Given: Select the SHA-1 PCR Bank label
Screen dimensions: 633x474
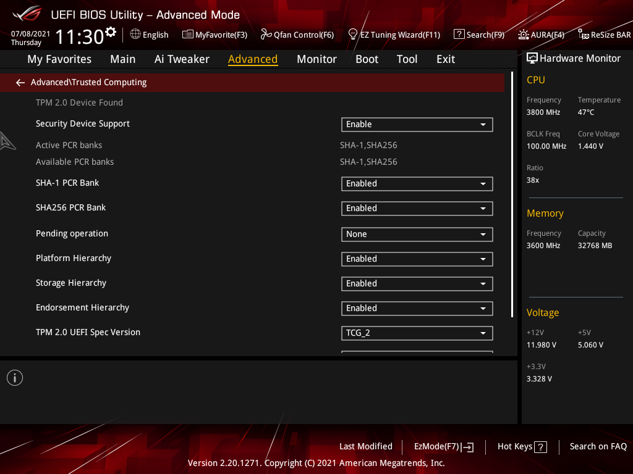Looking at the screenshot, I should (x=67, y=183).
